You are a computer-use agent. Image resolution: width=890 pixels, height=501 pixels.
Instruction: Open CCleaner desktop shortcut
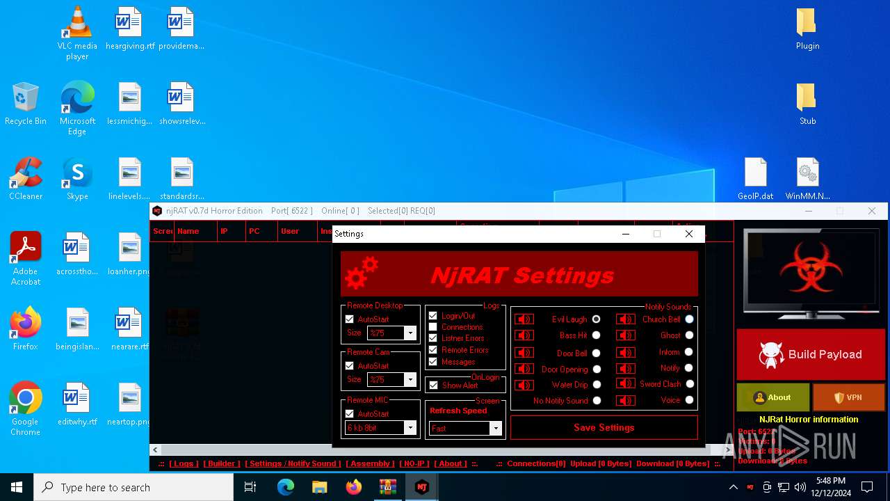[x=26, y=178]
